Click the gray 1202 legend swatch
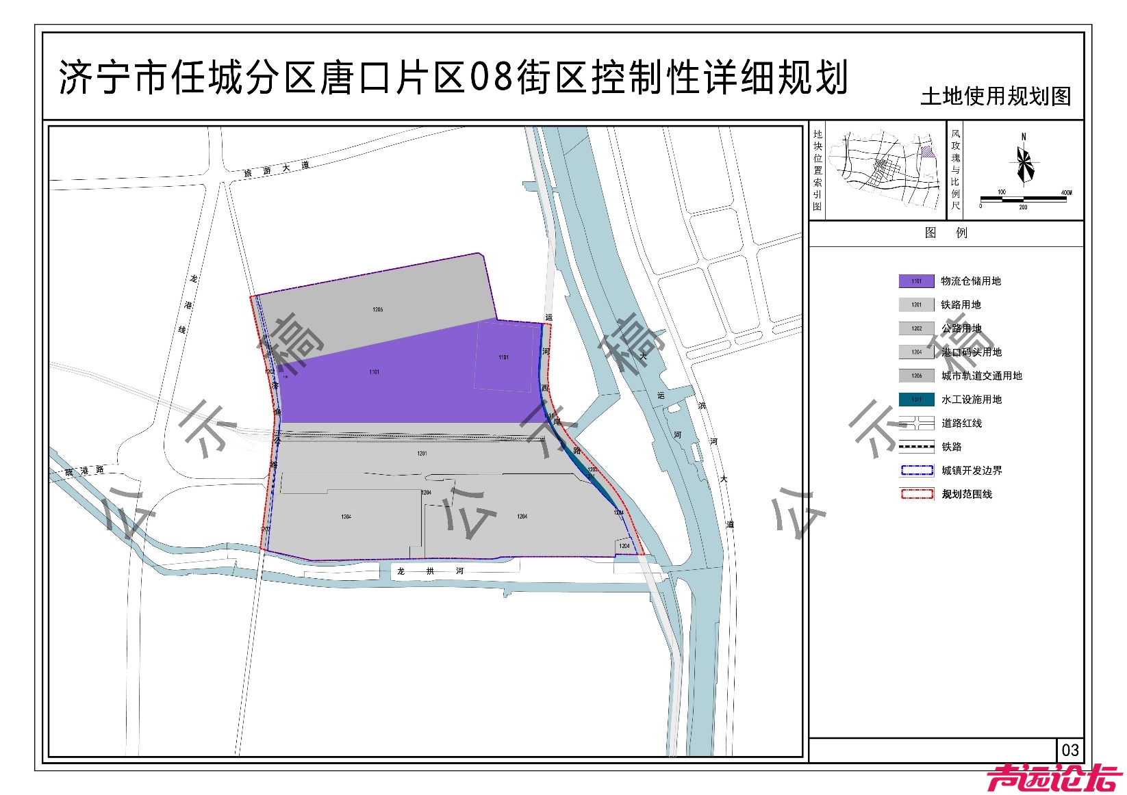Screen dimensions: 1127x795 tap(916, 328)
